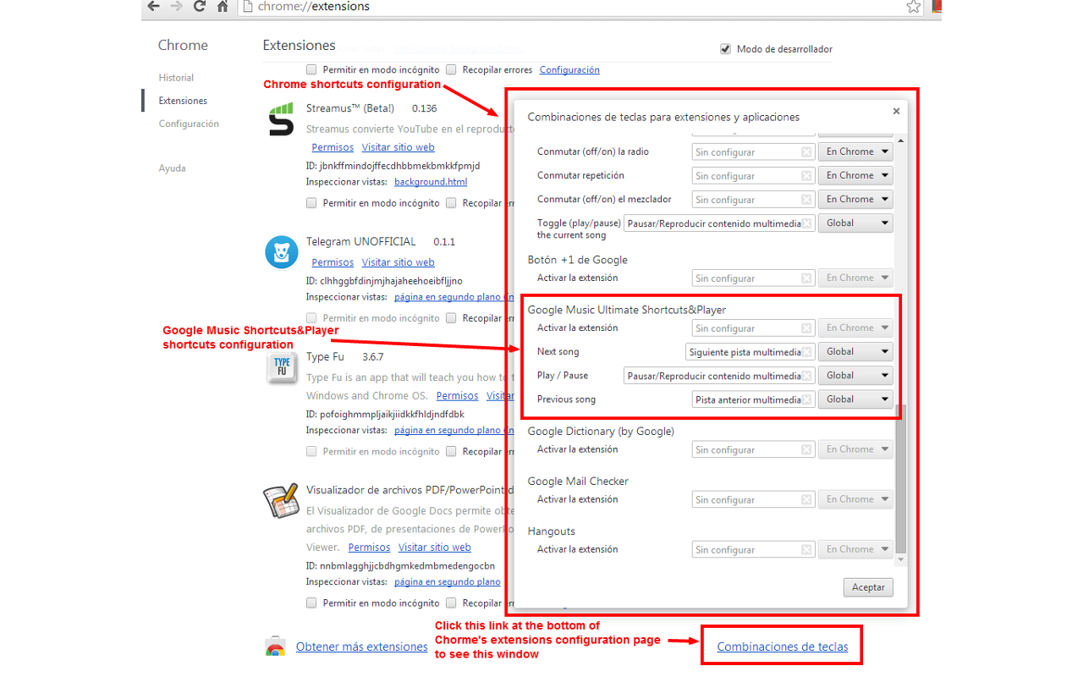
Task: Open Permisos link for Type Fu
Action: click(x=458, y=396)
